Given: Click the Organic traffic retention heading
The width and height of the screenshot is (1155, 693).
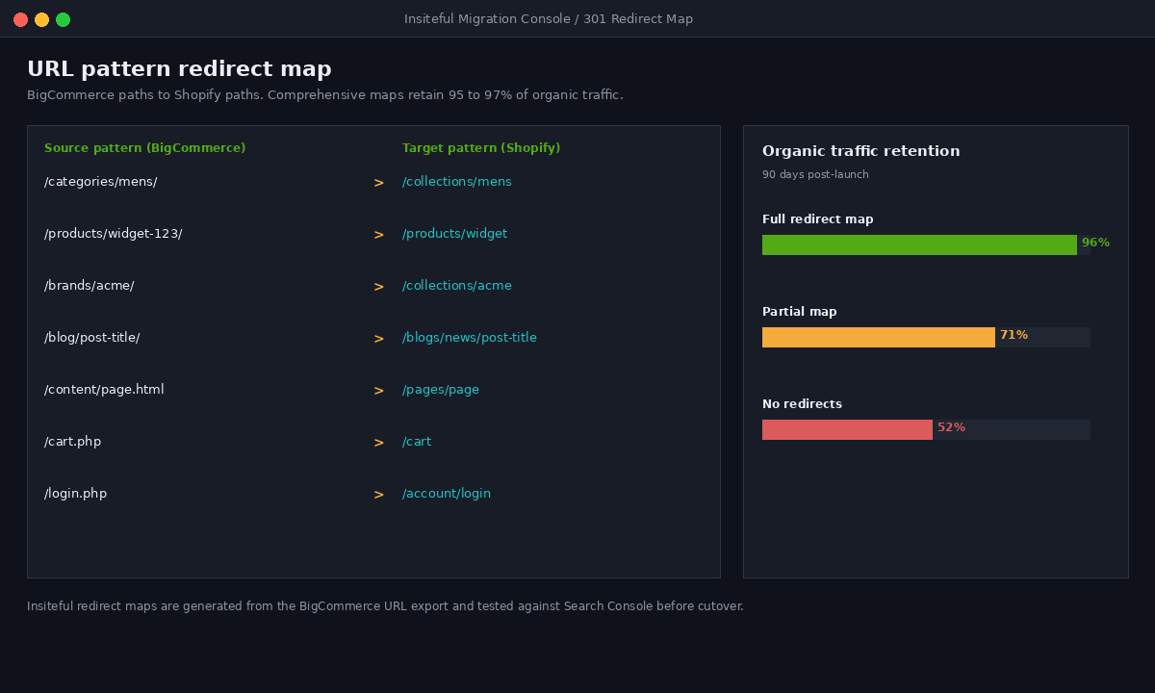Looking at the screenshot, I should pyautogui.click(x=861, y=151).
